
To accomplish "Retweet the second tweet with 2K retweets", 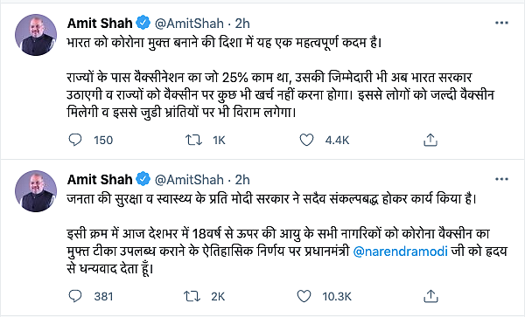I will point(192,296).
